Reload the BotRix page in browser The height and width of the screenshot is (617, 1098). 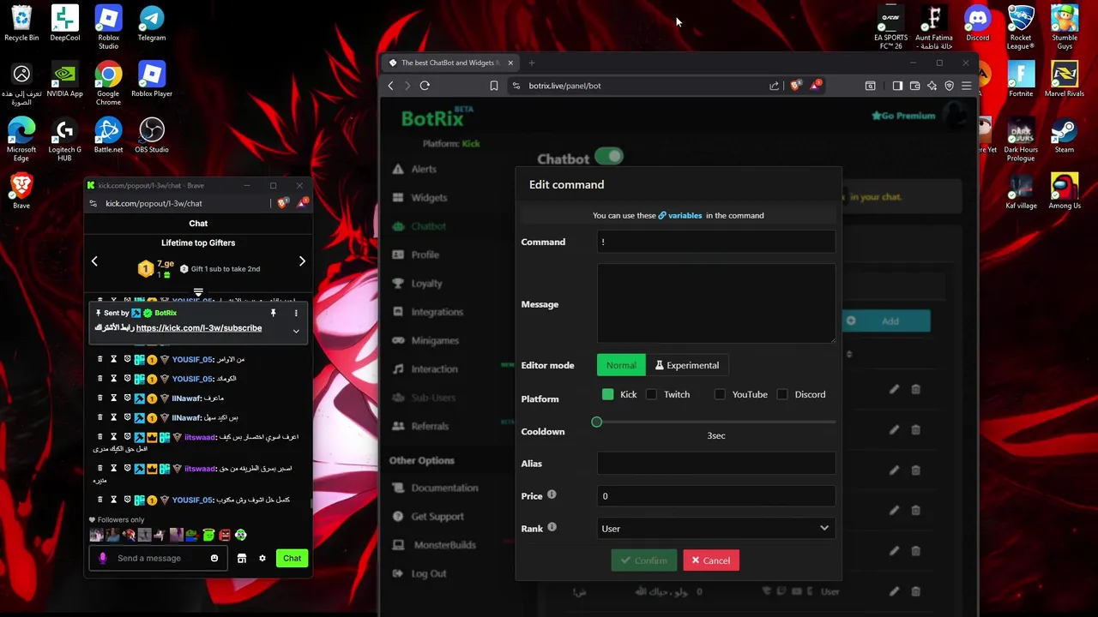425,86
